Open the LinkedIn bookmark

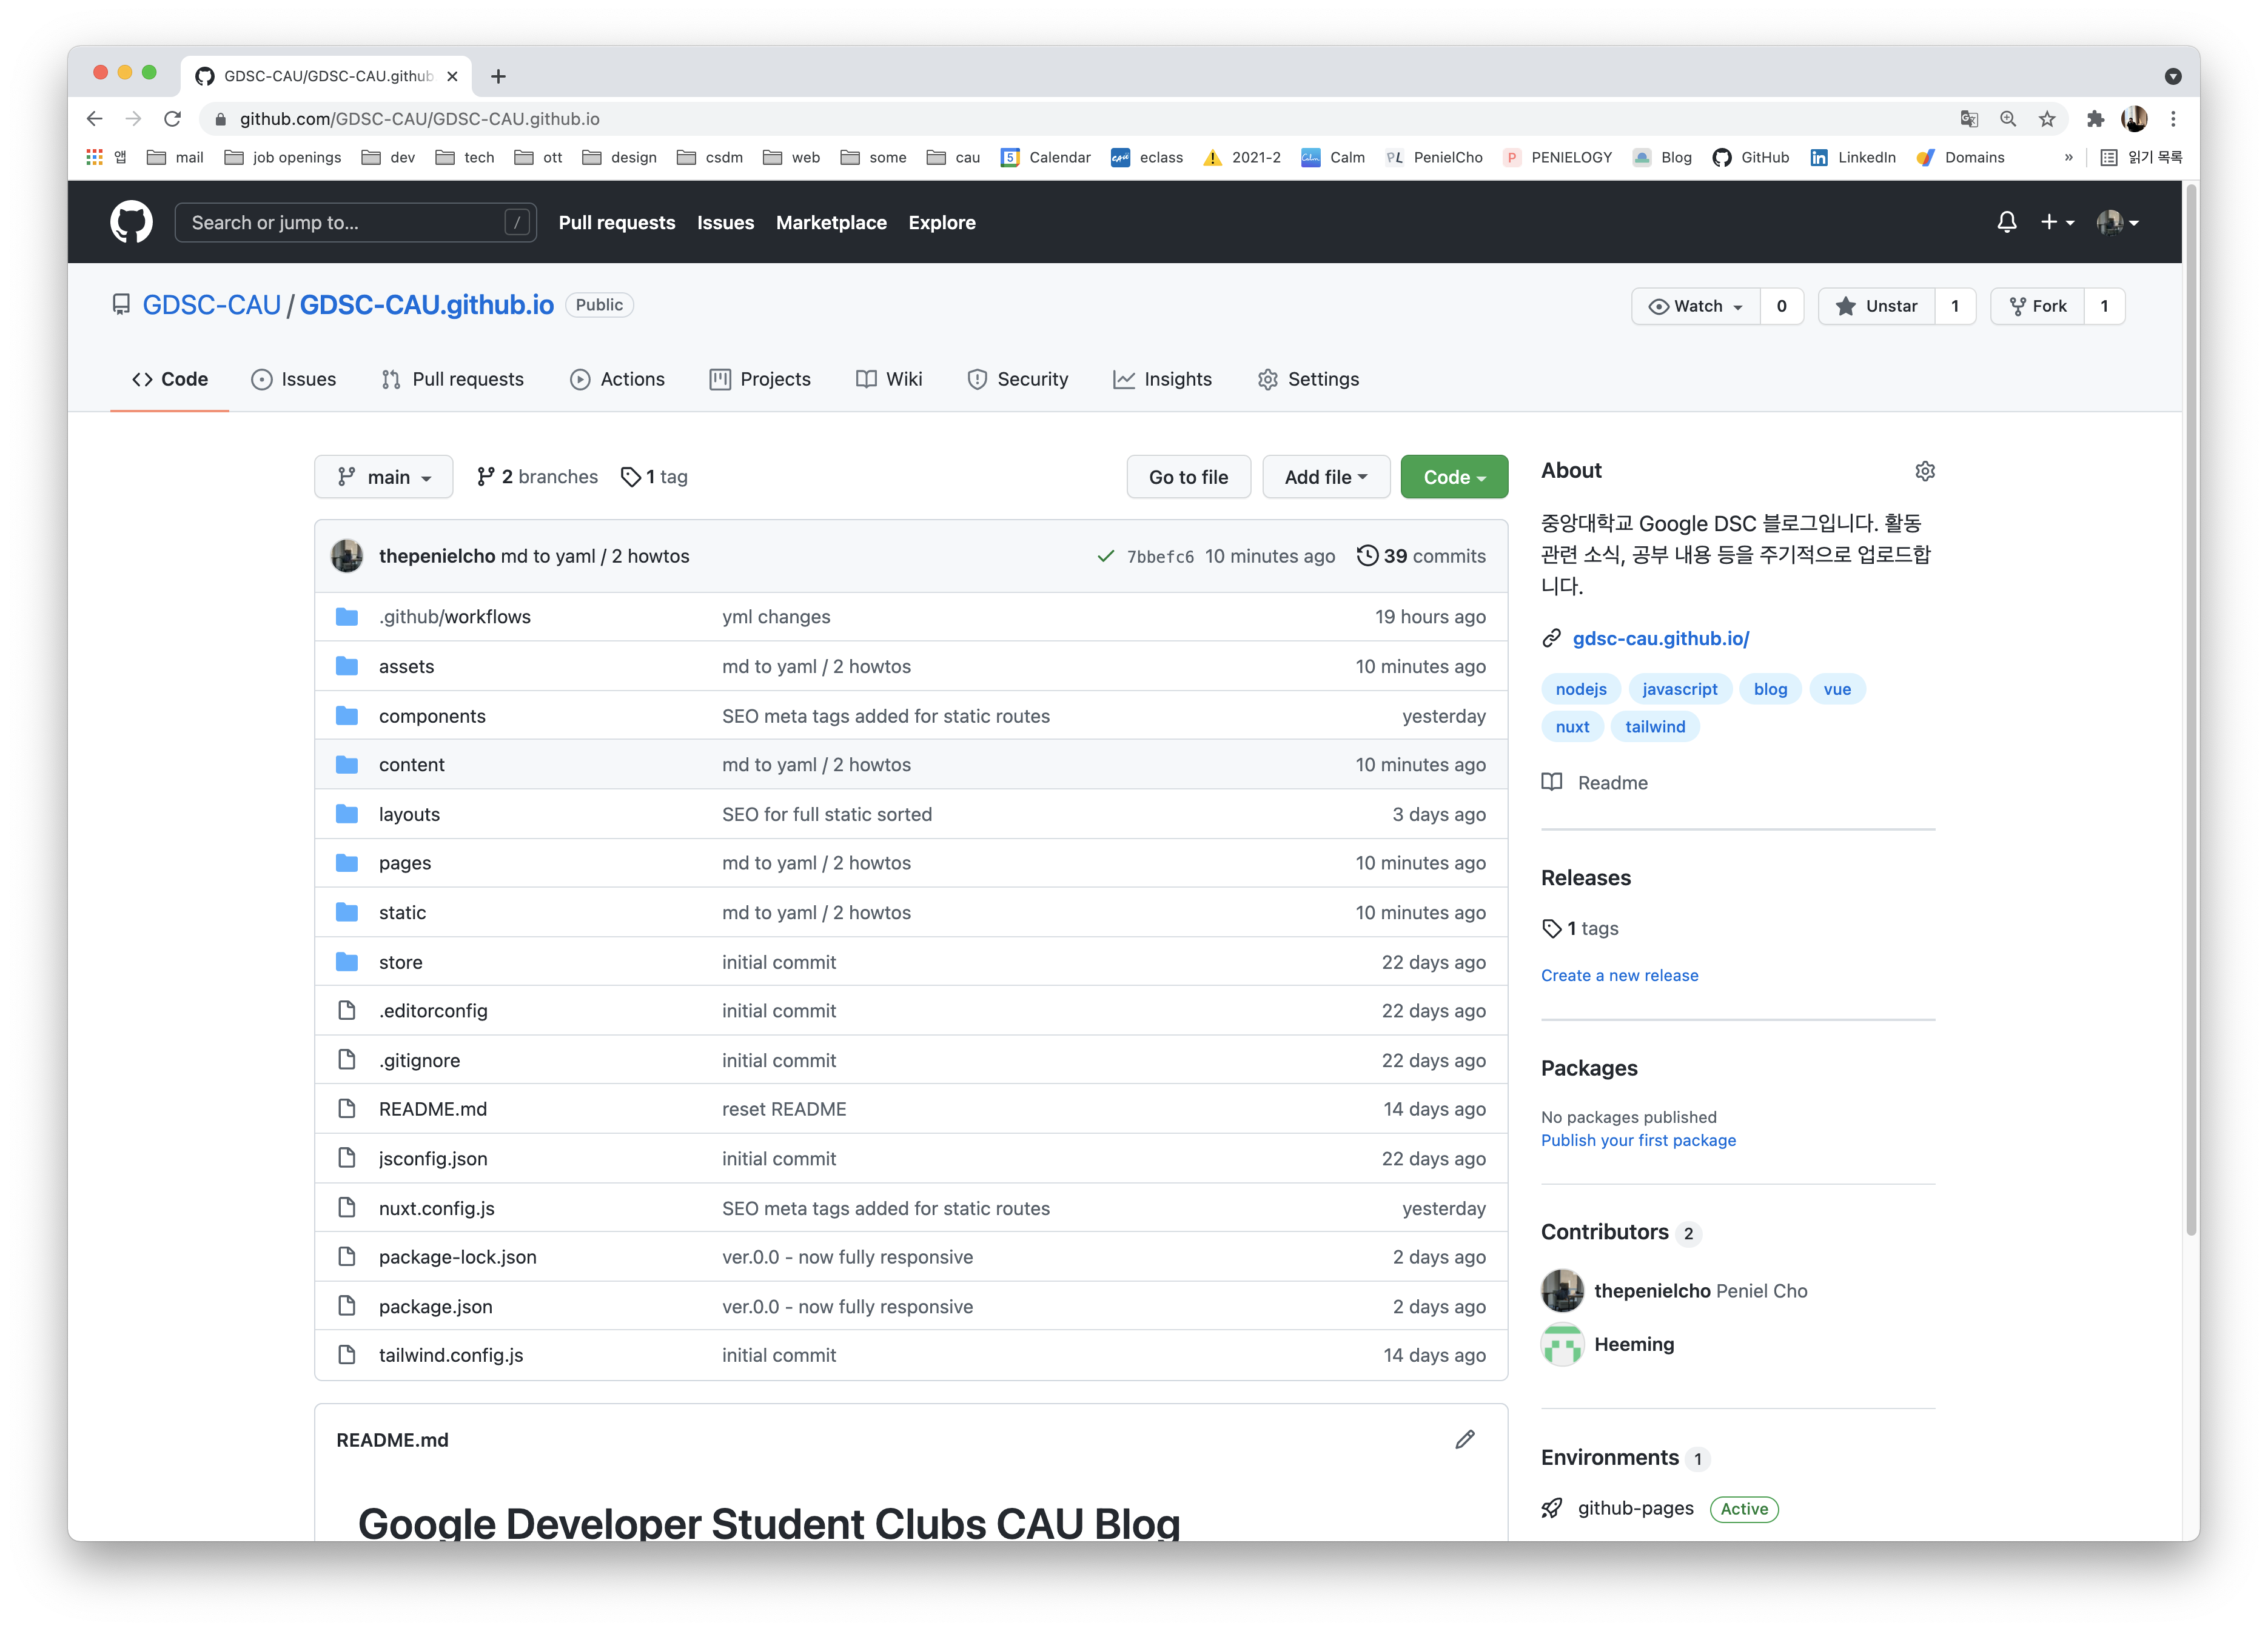click(x=1853, y=157)
